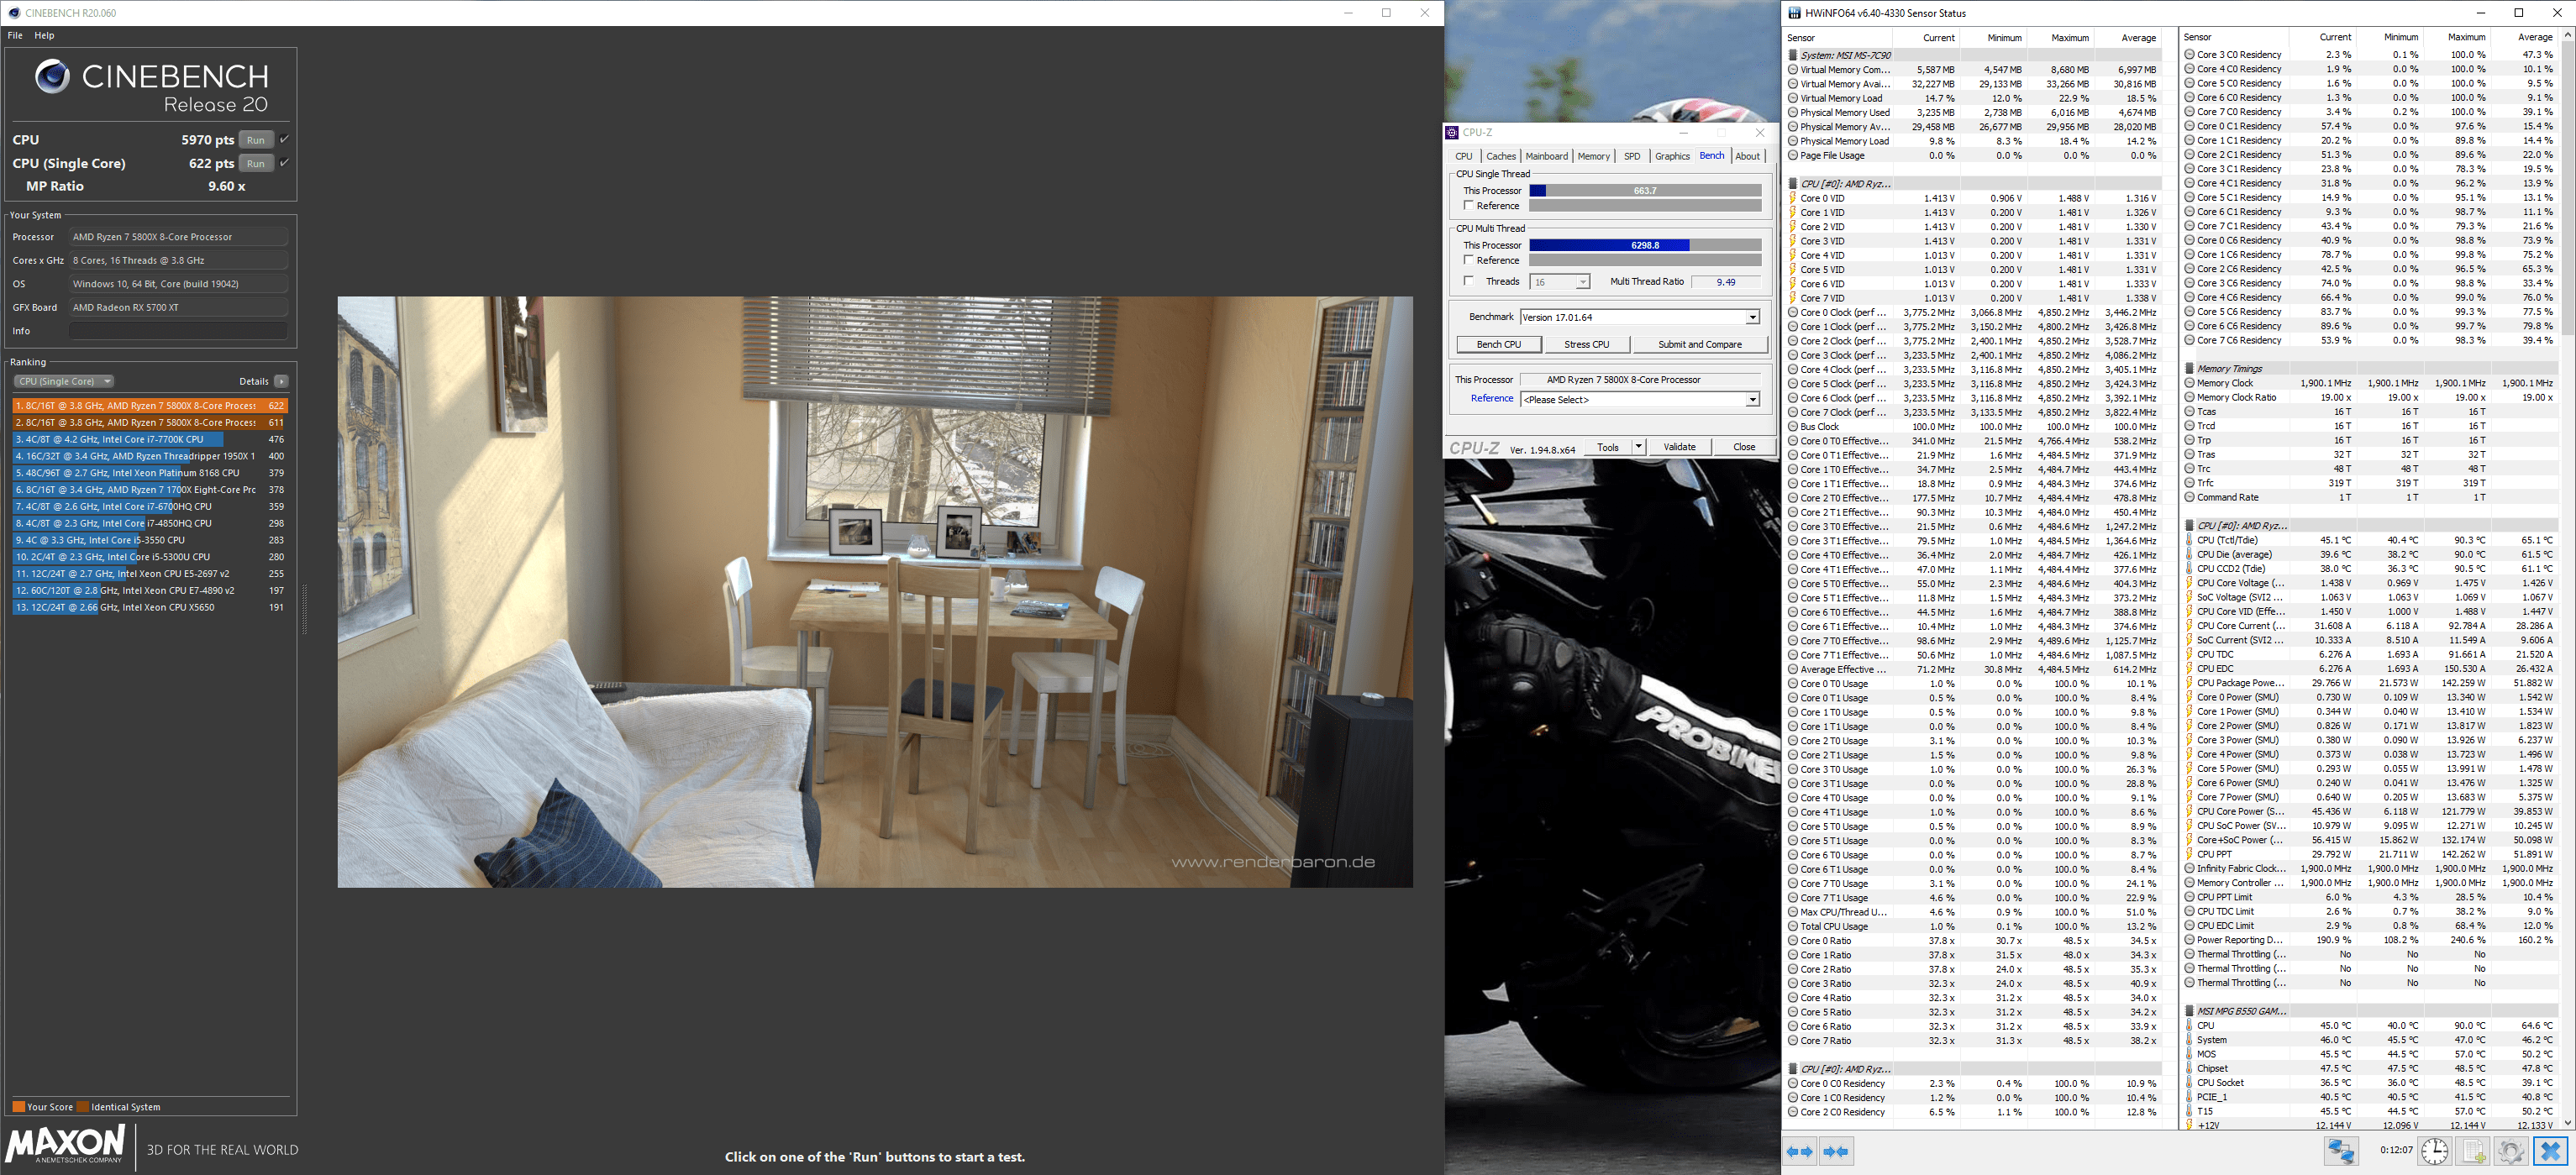The height and width of the screenshot is (1175, 2576).
Task: Switch to the Mainboard tab in CPU-Z
Action: (x=1546, y=156)
